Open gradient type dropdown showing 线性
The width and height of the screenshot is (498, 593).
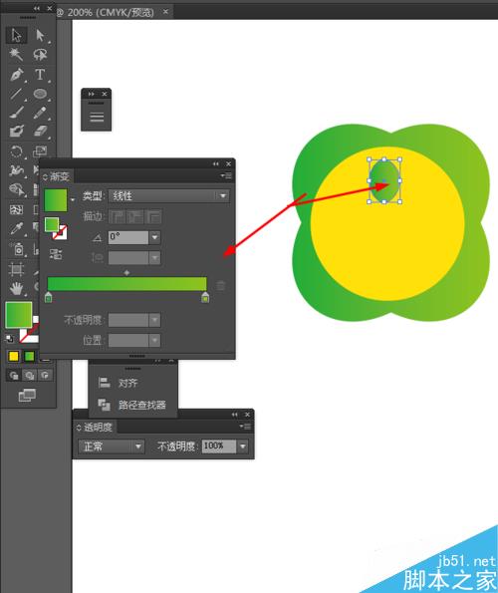[169, 196]
